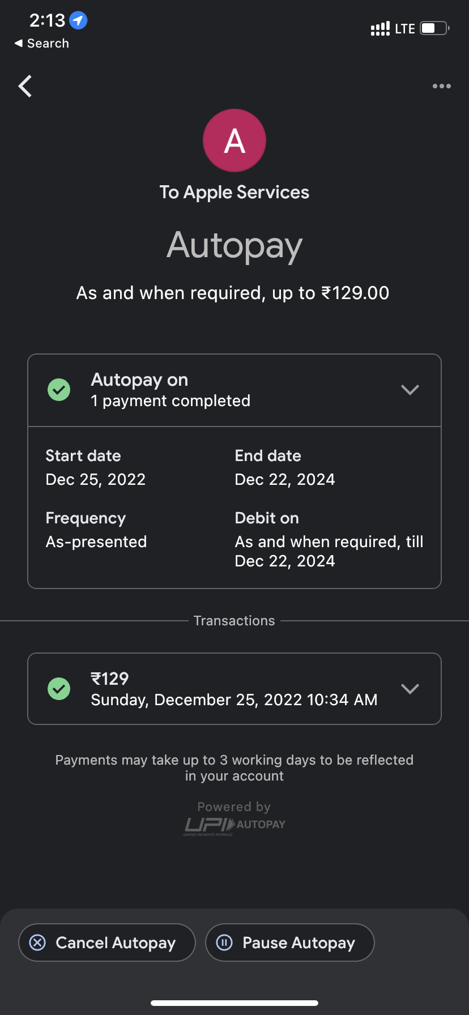Tap the To Apple Services title
The image size is (469, 1015).
pyautogui.click(x=234, y=193)
